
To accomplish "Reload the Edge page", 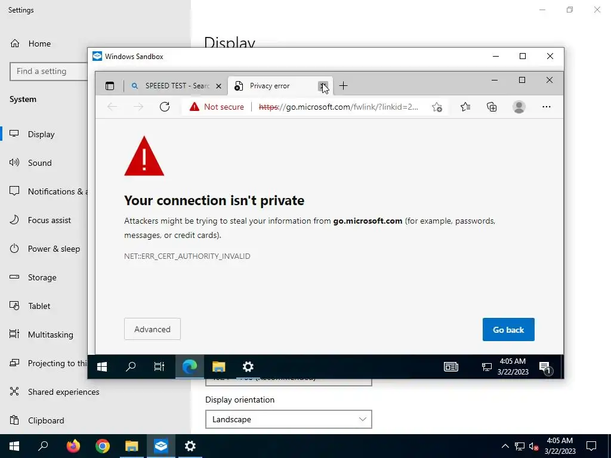I will pos(165,107).
